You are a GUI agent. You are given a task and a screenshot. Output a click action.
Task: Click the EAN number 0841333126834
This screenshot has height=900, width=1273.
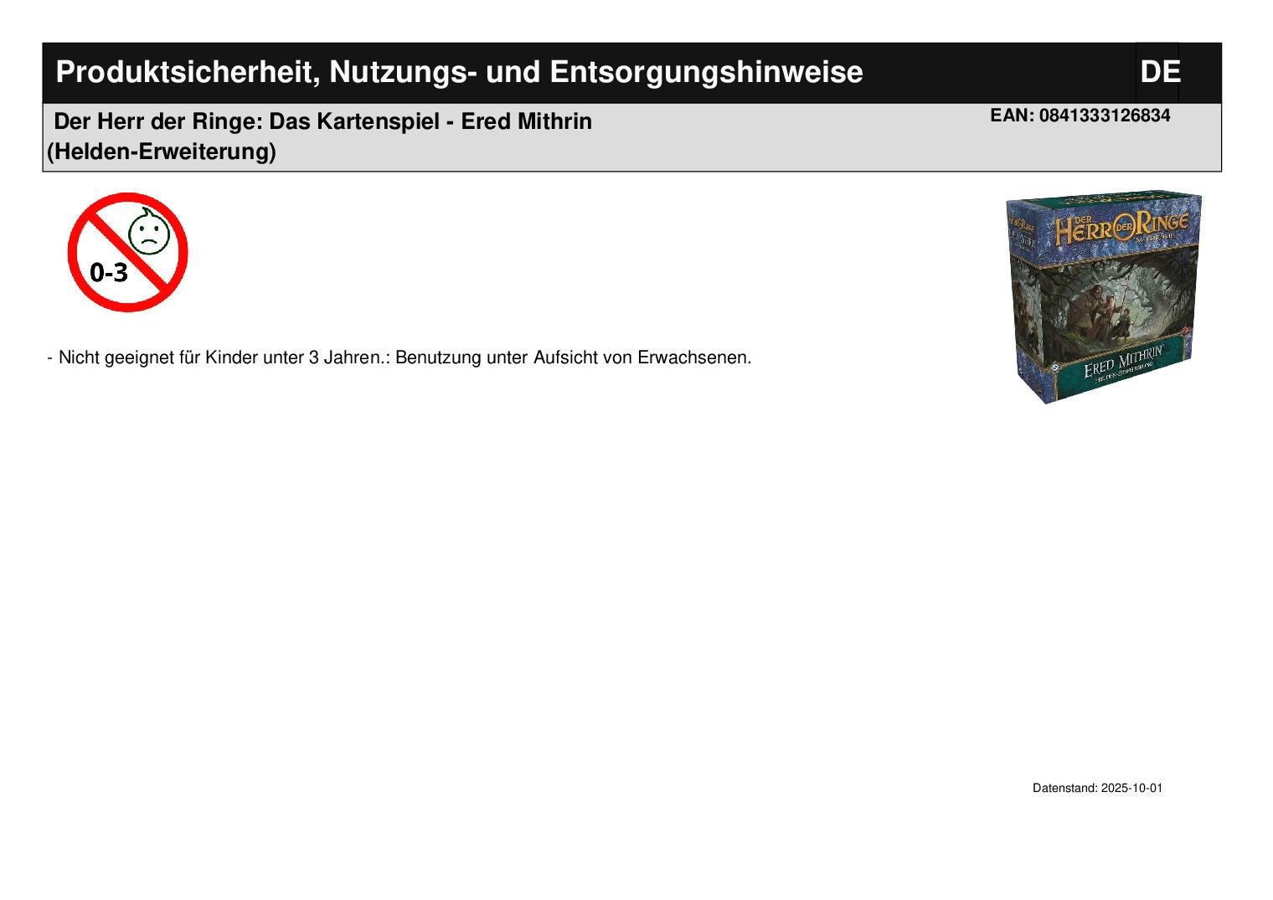tap(1104, 116)
